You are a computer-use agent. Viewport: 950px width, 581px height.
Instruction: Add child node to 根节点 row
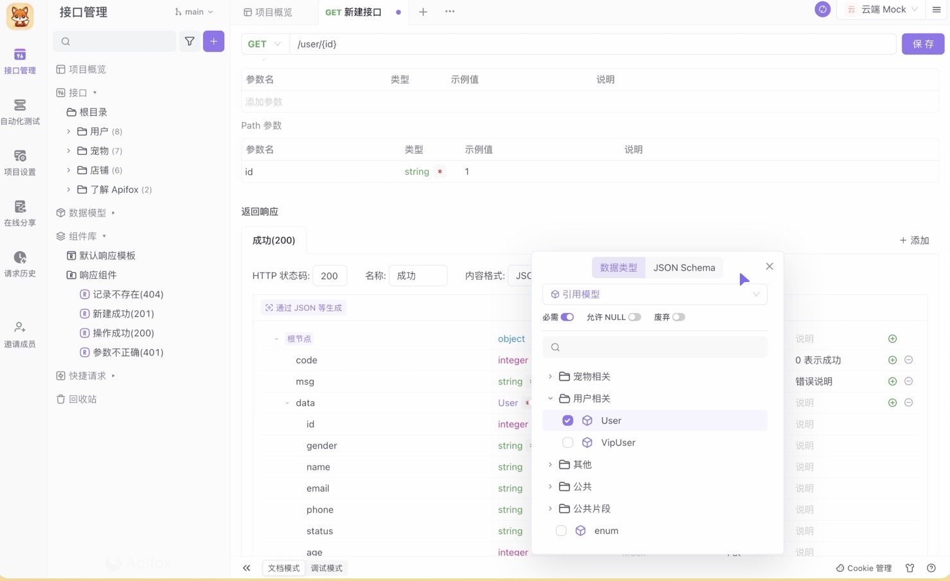[x=892, y=339]
